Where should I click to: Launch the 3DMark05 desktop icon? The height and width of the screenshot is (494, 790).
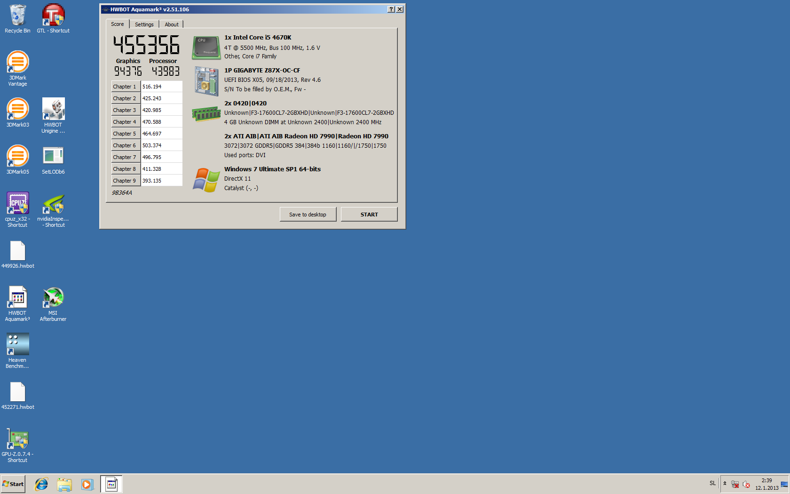coord(17,160)
